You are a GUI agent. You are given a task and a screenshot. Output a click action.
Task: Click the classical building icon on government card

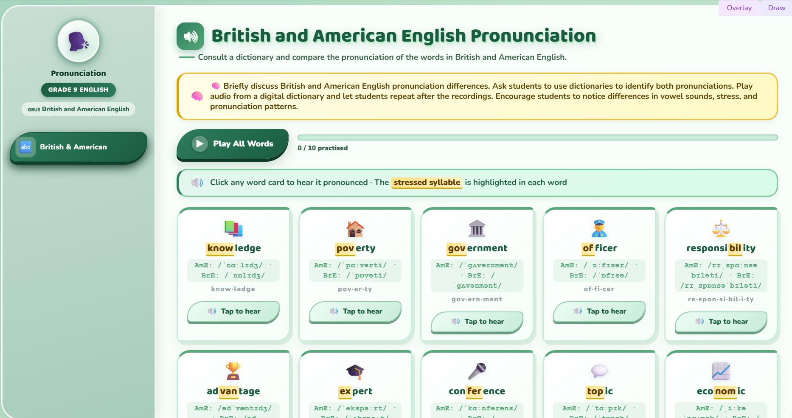tap(477, 229)
